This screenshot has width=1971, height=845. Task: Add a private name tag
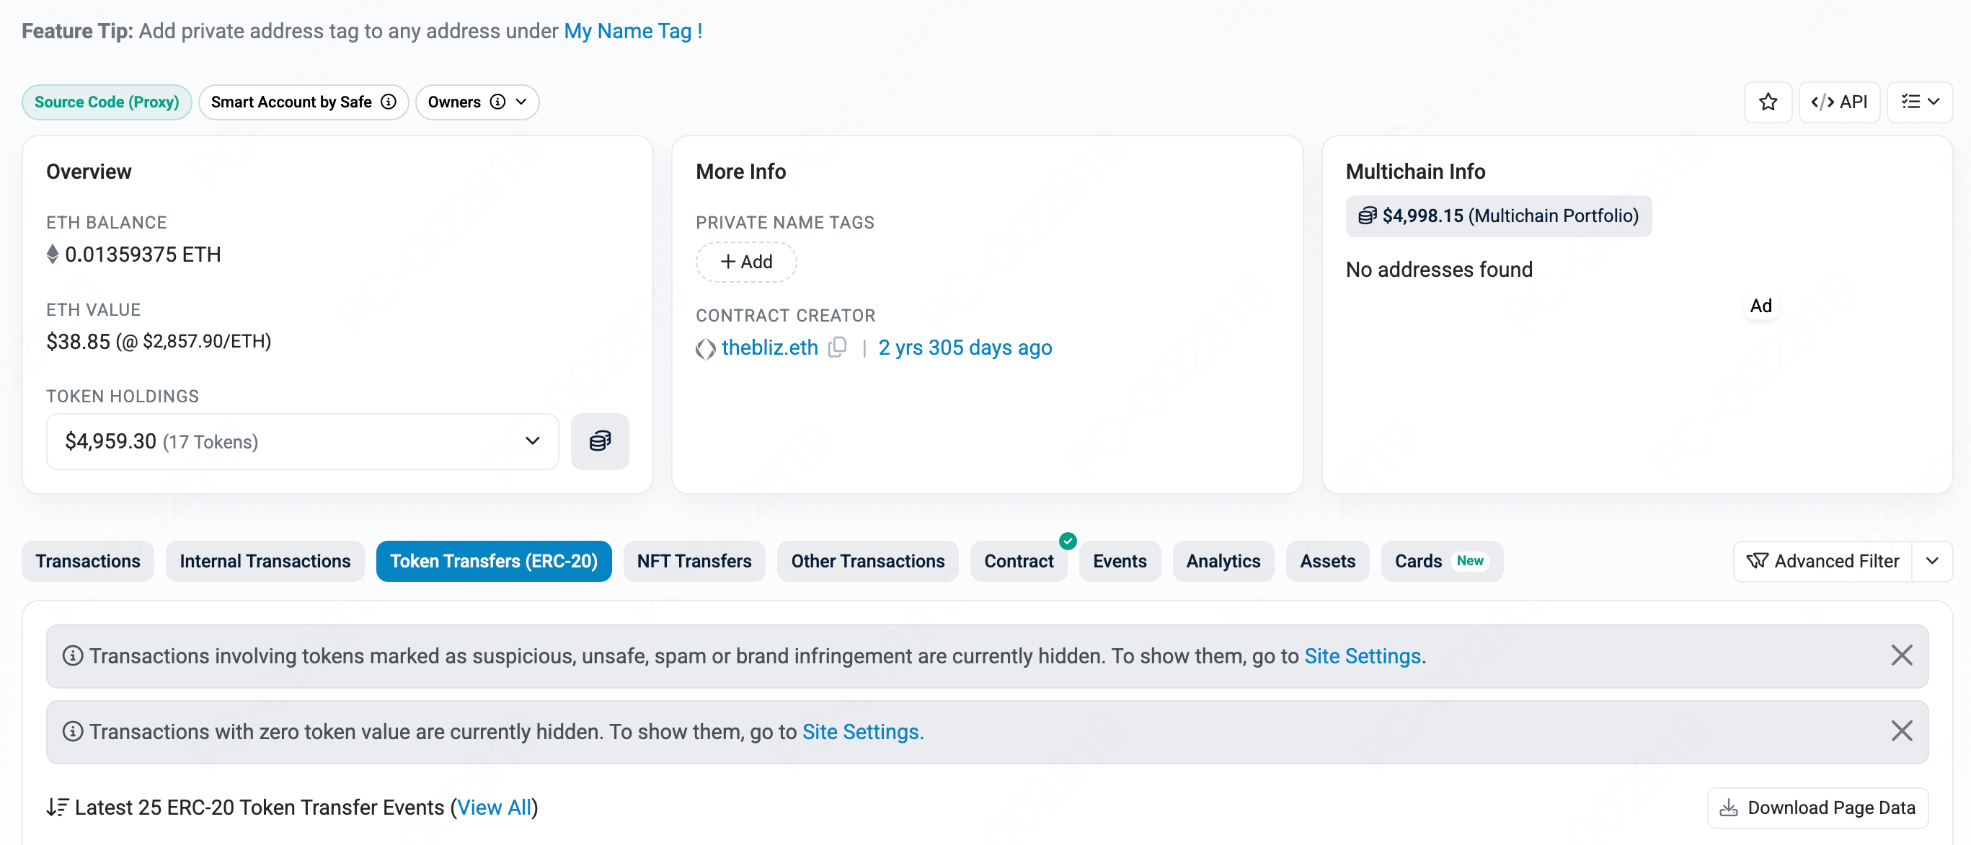(745, 262)
